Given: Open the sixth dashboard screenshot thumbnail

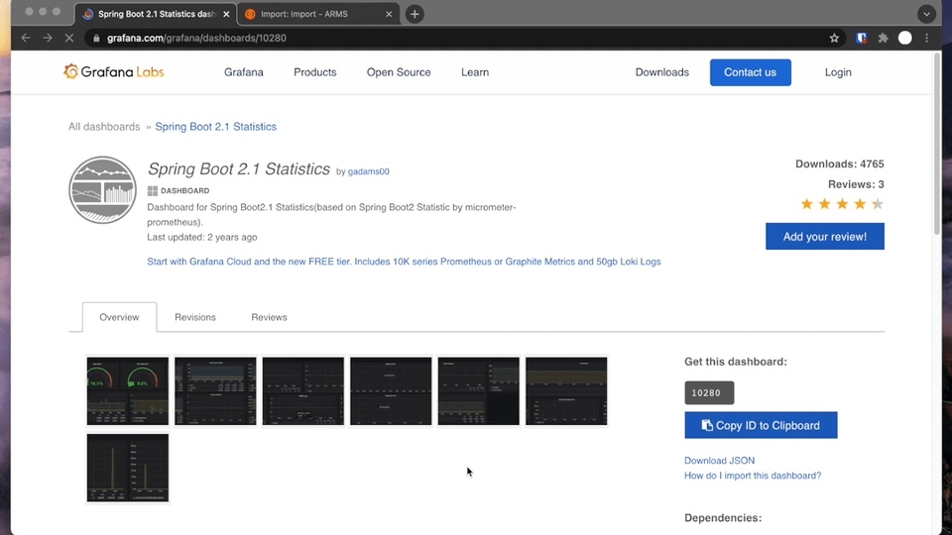Looking at the screenshot, I should [566, 390].
